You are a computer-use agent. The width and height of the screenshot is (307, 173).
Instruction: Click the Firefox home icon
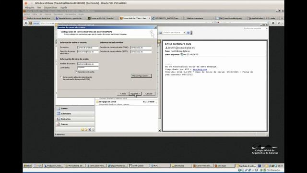click(273, 23)
